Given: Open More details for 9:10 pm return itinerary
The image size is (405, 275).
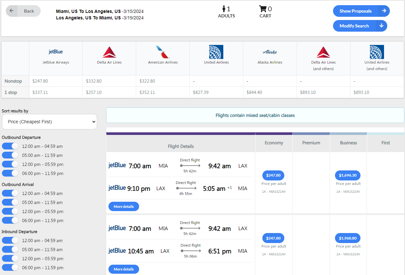Looking at the screenshot, I should click(124, 206).
